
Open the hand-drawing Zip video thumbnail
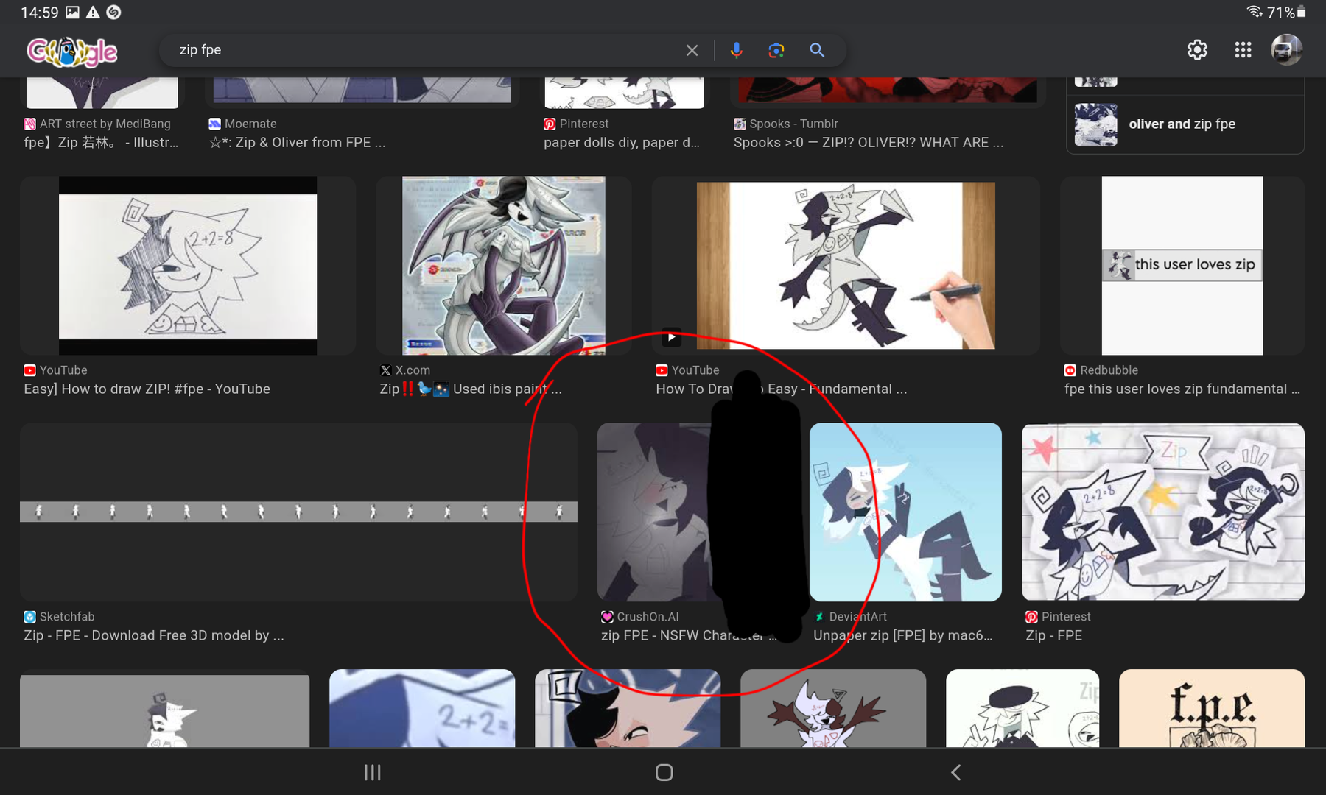(x=846, y=266)
